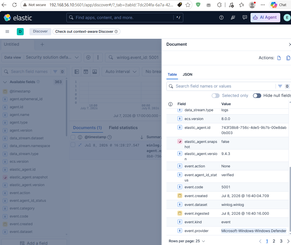Click the Discover breadcrumb
The image size is (291, 245).
[40, 31]
